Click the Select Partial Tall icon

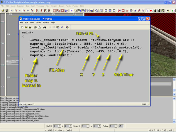tap(45, 11)
